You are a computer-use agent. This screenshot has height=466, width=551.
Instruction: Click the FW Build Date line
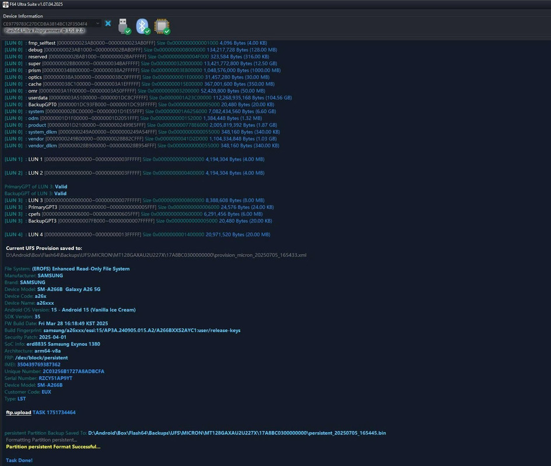[56, 323]
